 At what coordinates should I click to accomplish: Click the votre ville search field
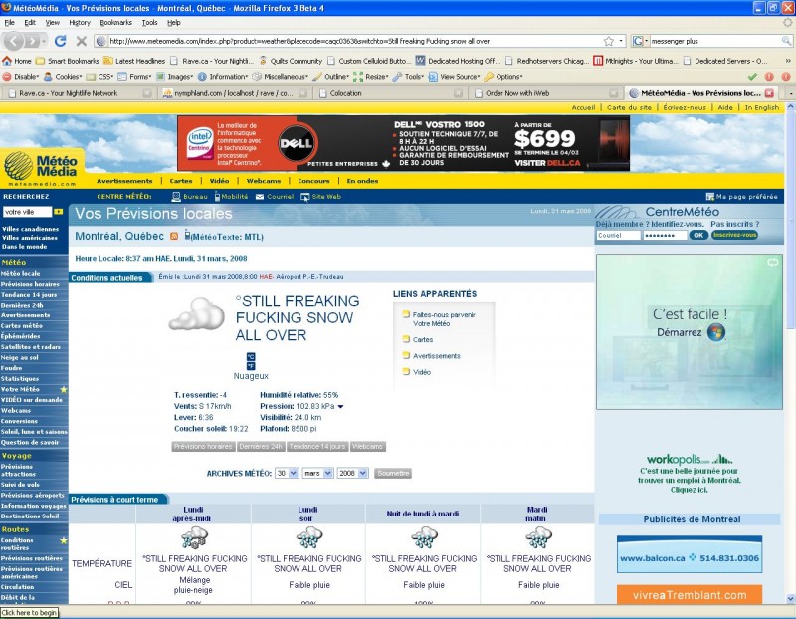(x=28, y=212)
